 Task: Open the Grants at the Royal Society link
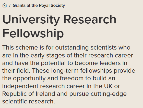[39, 5]
